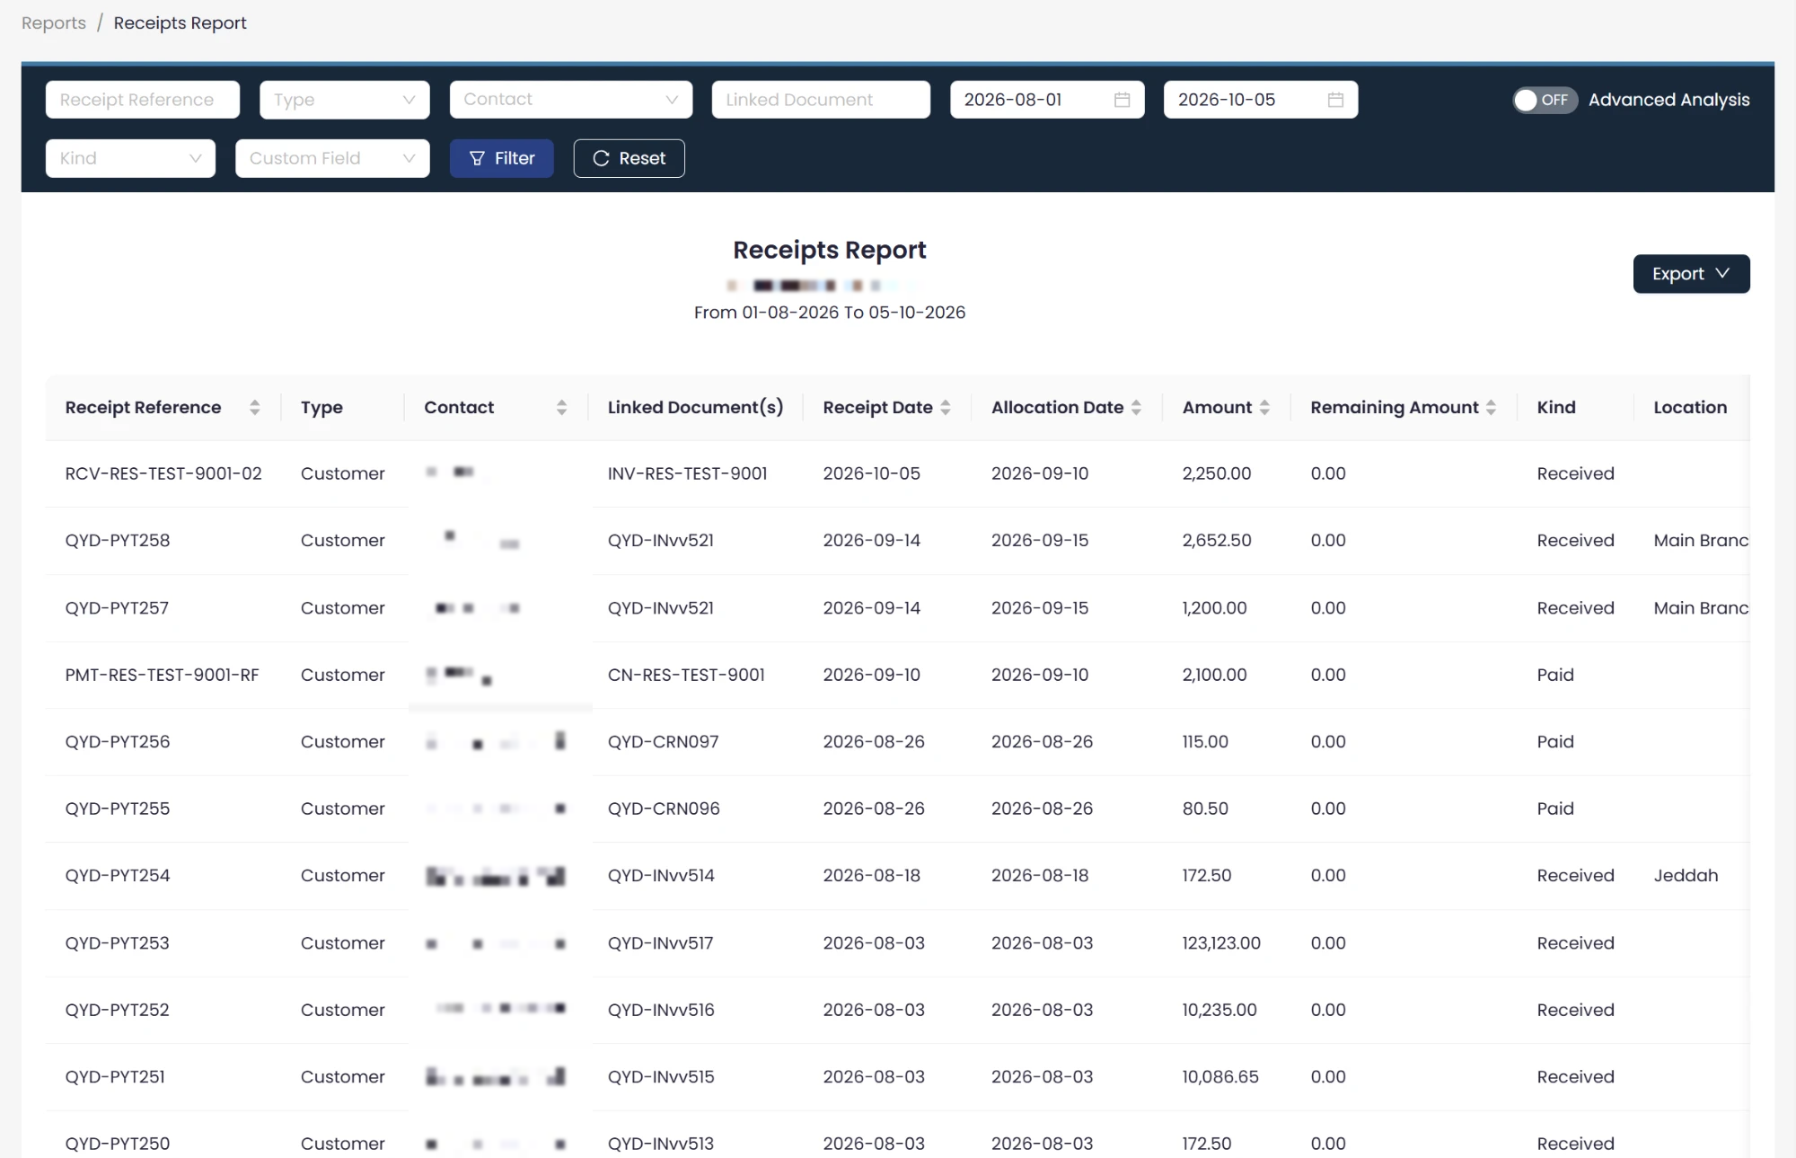The image size is (1796, 1158).
Task: Click the end date field 2026-10-05
Action: point(1261,100)
